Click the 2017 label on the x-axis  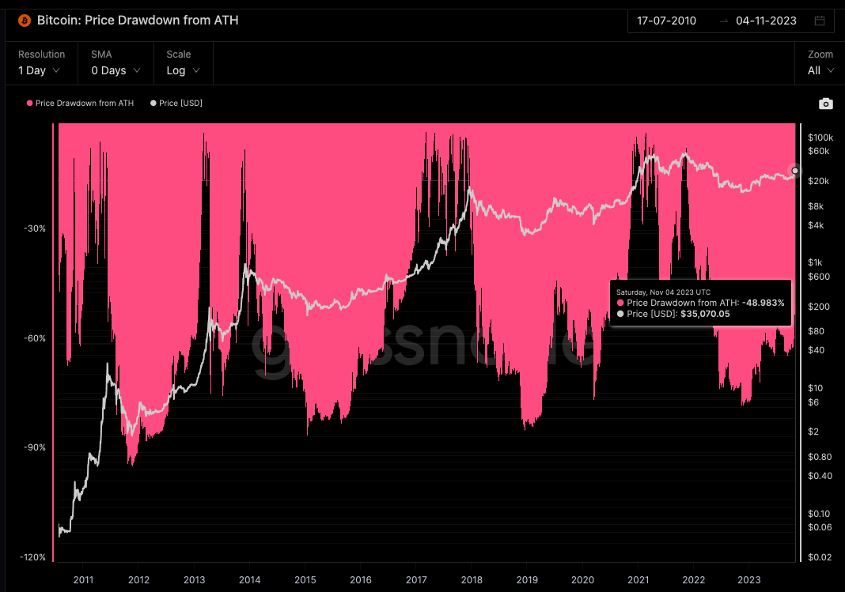[x=416, y=580]
